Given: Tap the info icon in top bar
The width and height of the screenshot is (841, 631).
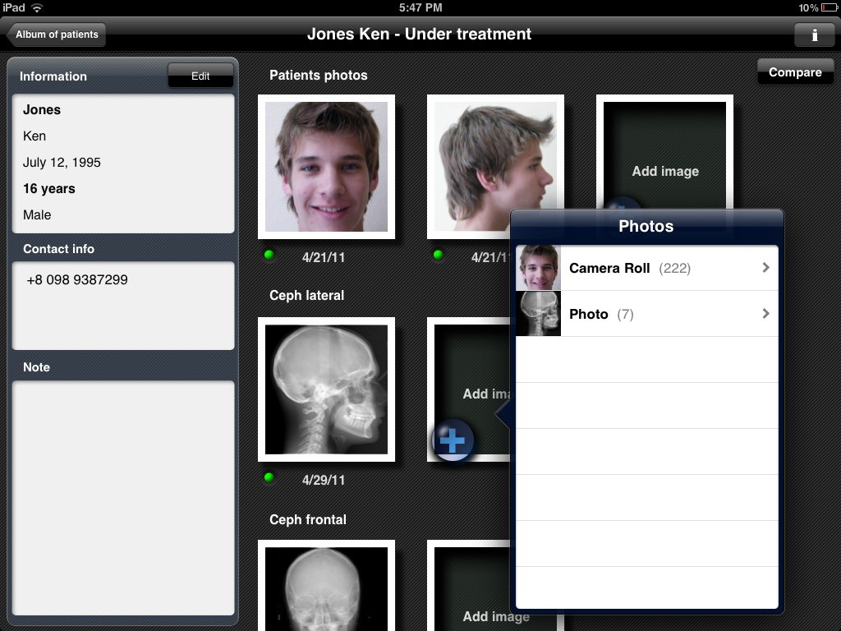Looking at the screenshot, I should tap(814, 35).
